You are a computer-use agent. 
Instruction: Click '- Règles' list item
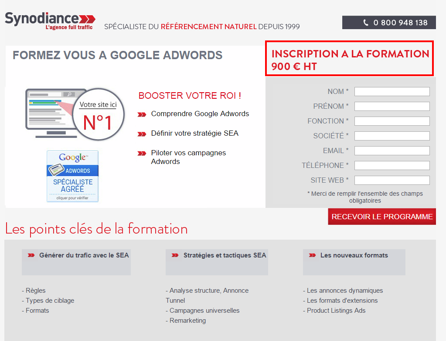coord(34,291)
